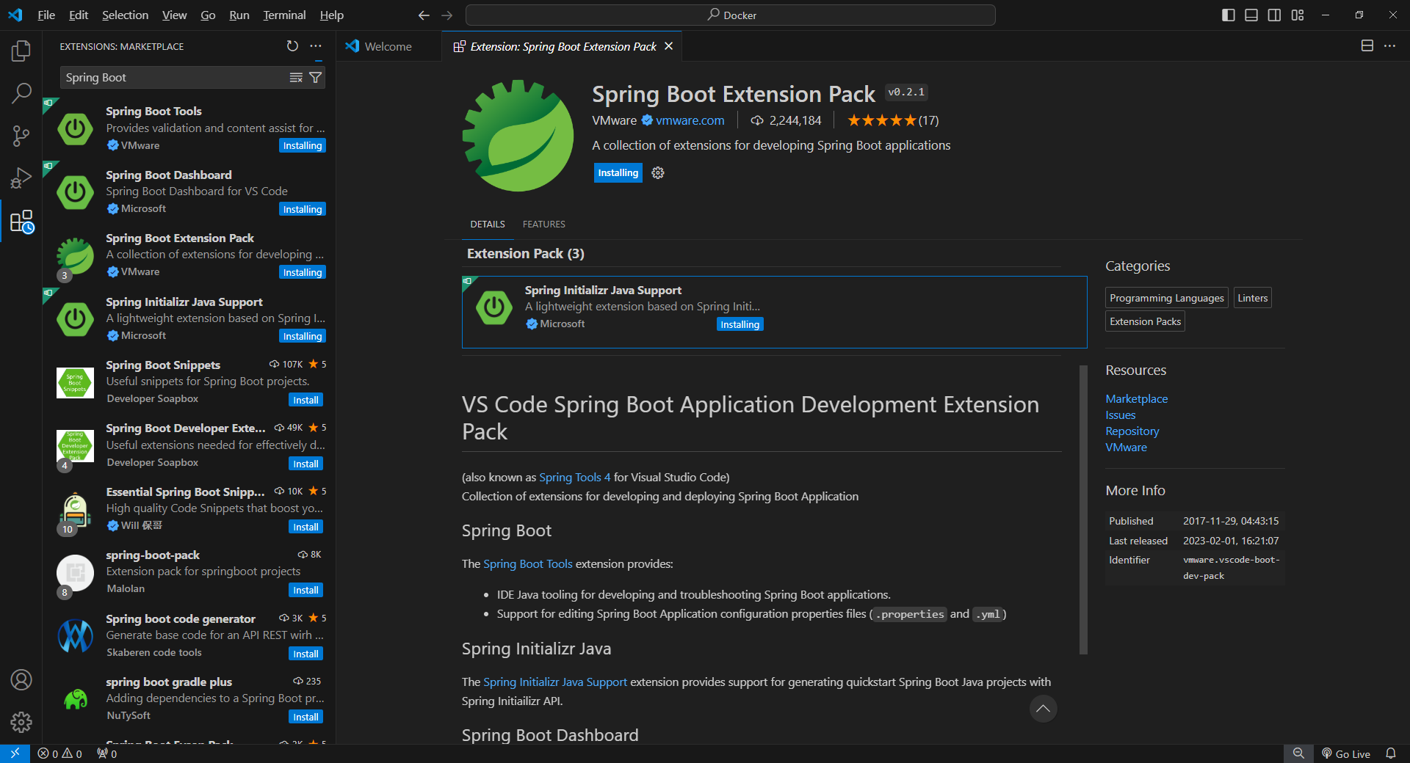The height and width of the screenshot is (763, 1410).
Task: Refresh the extensions marketplace list
Action: (292, 46)
